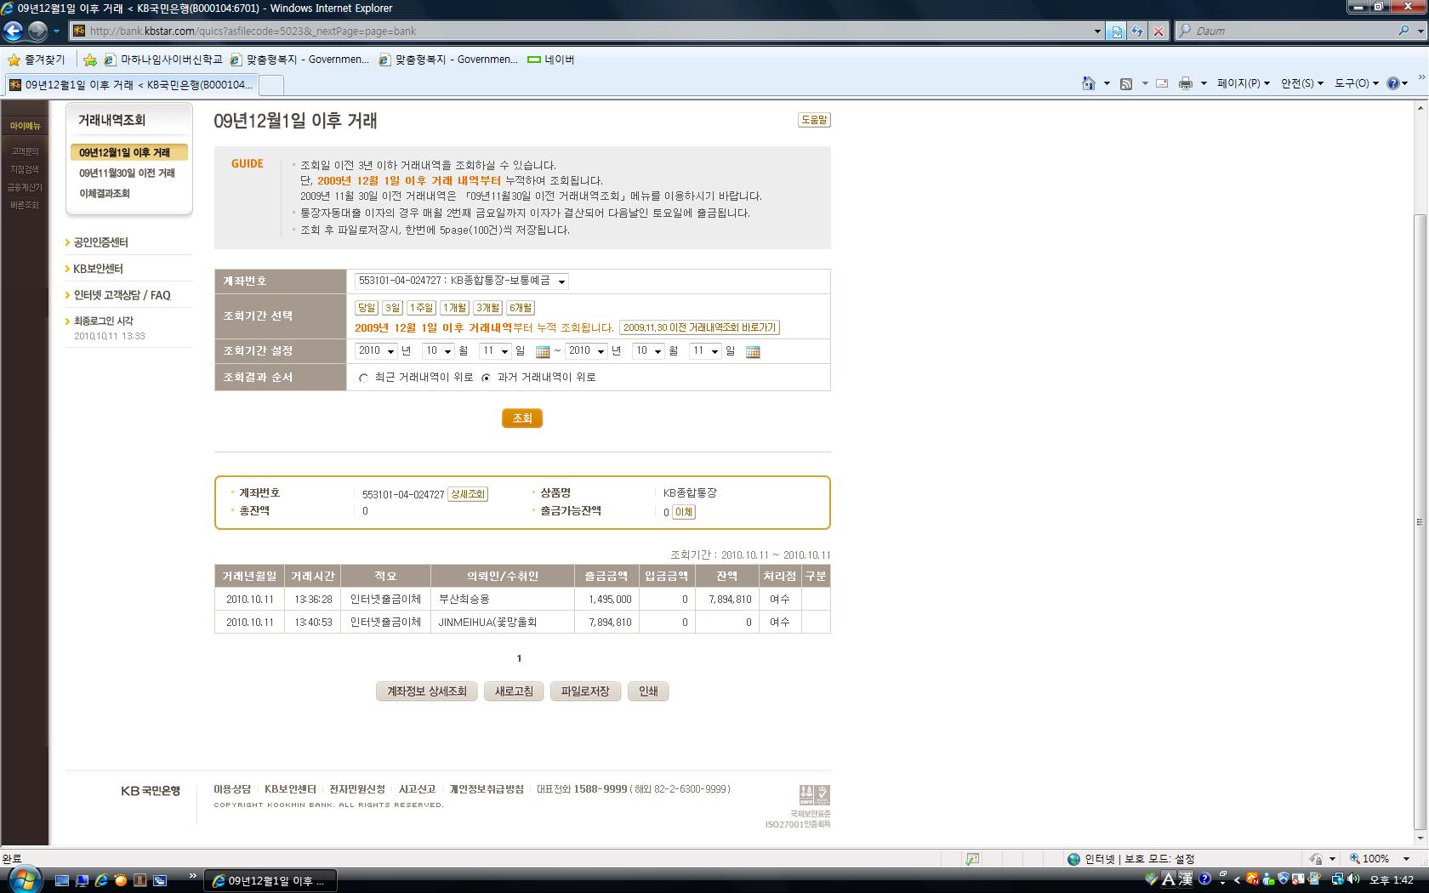Select 09년11월30일 이전 거래 menu item

(x=127, y=173)
